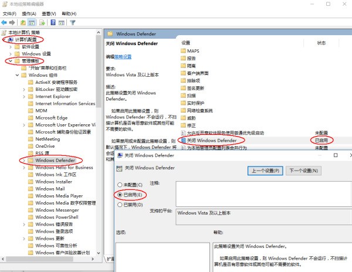The height and width of the screenshot is (272, 352).
Task: Click the tree pane scroll-down arrow
Action: [99, 253]
